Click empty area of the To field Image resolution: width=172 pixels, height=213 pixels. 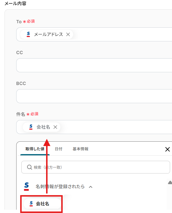122,34
